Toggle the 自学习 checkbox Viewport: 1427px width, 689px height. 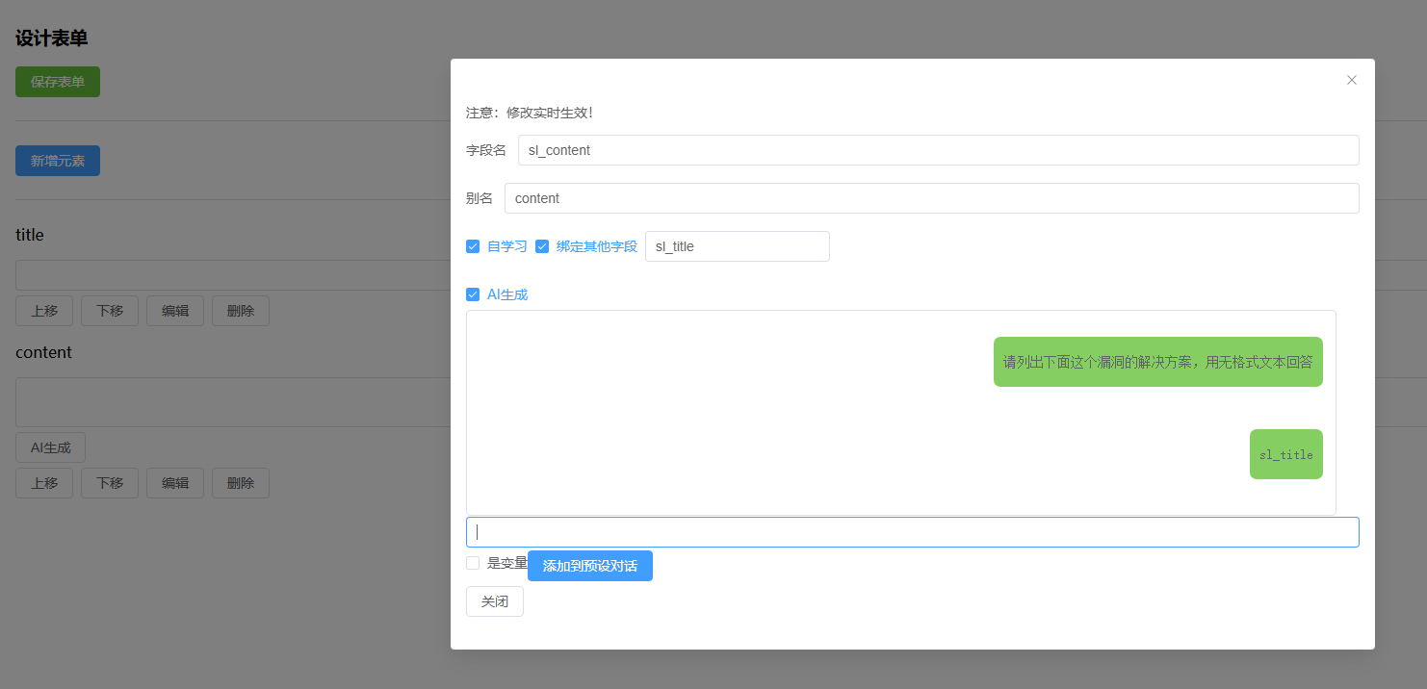coord(473,246)
